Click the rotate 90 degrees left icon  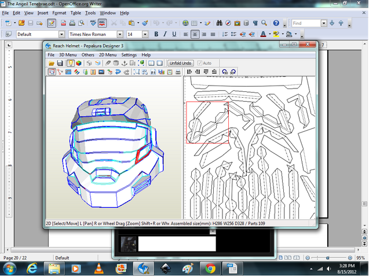(x=225, y=72)
